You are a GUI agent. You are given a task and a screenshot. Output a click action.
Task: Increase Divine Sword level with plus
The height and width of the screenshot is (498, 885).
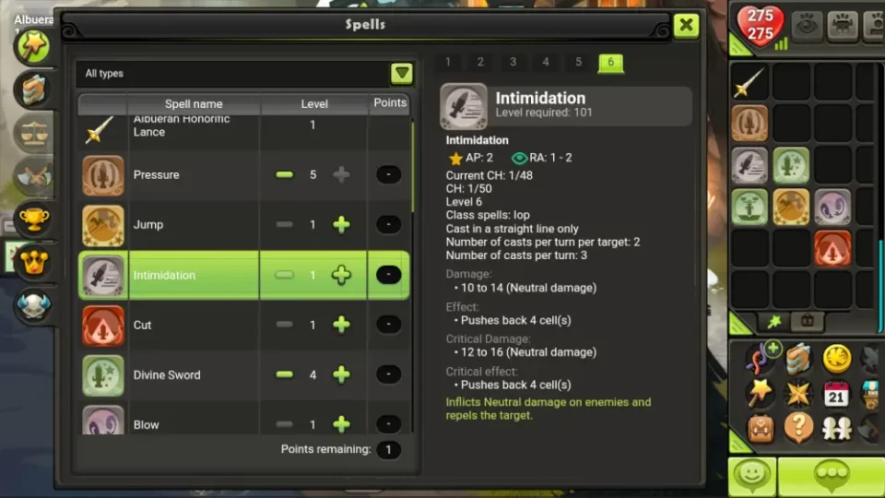(341, 374)
